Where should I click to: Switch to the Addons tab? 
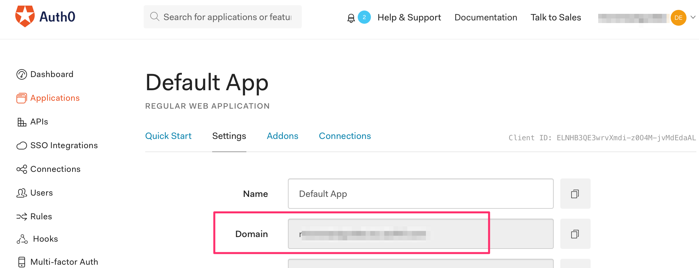[x=283, y=136]
